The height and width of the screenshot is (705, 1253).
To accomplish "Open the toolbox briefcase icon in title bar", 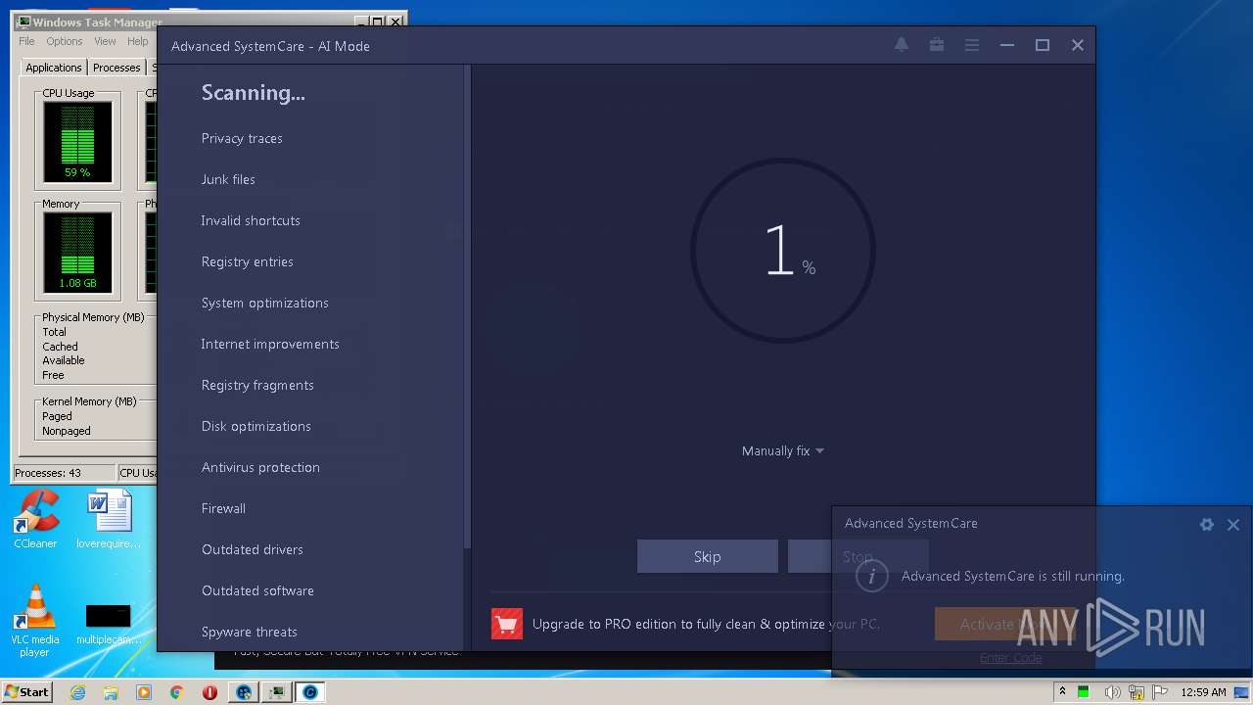I will tap(937, 45).
